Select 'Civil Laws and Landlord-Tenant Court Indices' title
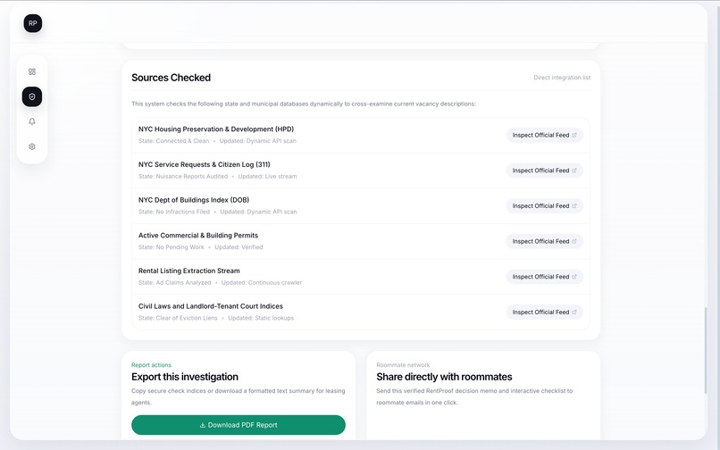Image resolution: width=720 pixels, height=450 pixels. (x=211, y=306)
